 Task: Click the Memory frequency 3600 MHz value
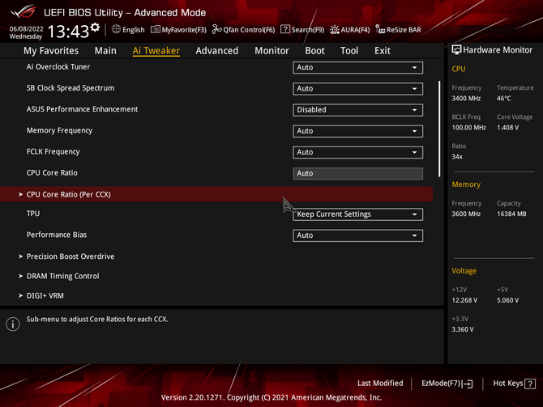coord(466,214)
